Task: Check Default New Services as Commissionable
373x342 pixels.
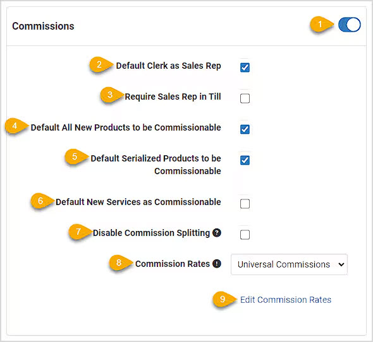Action: (x=245, y=204)
